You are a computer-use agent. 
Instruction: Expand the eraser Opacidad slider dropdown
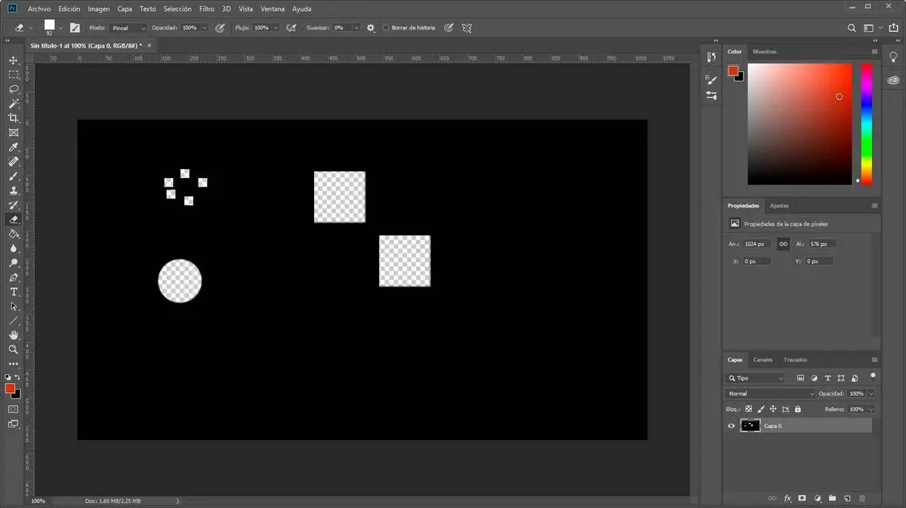[205, 28]
